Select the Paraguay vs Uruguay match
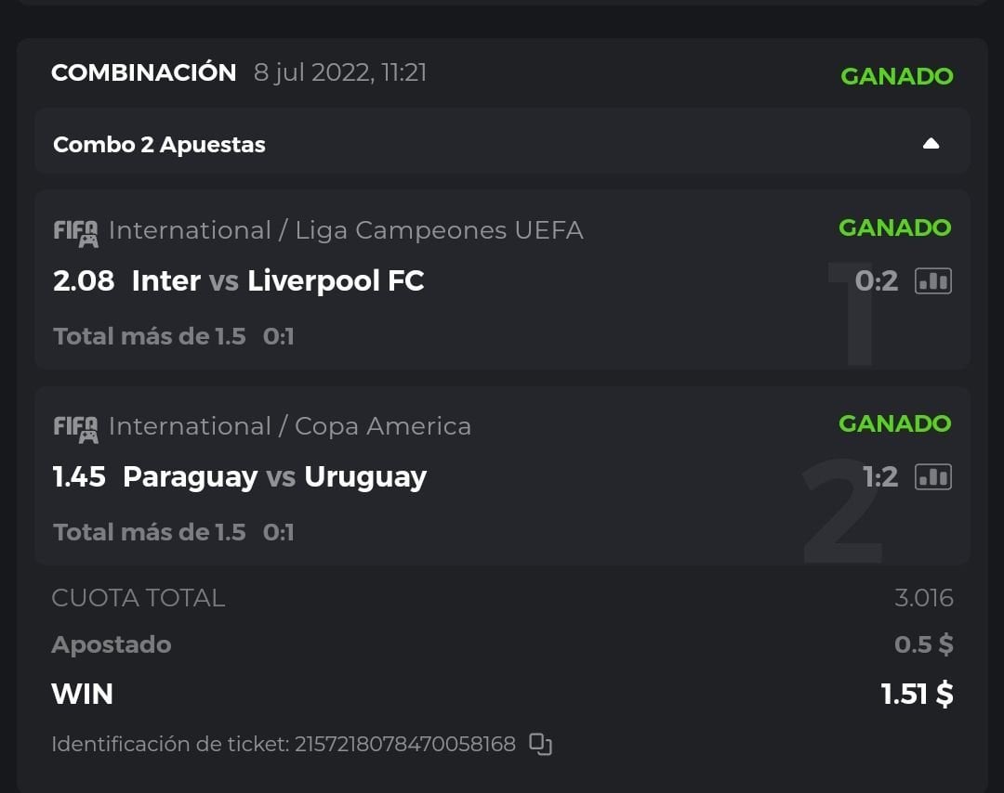The width and height of the screenshot is (1004, 793). (x=274, y=476)
